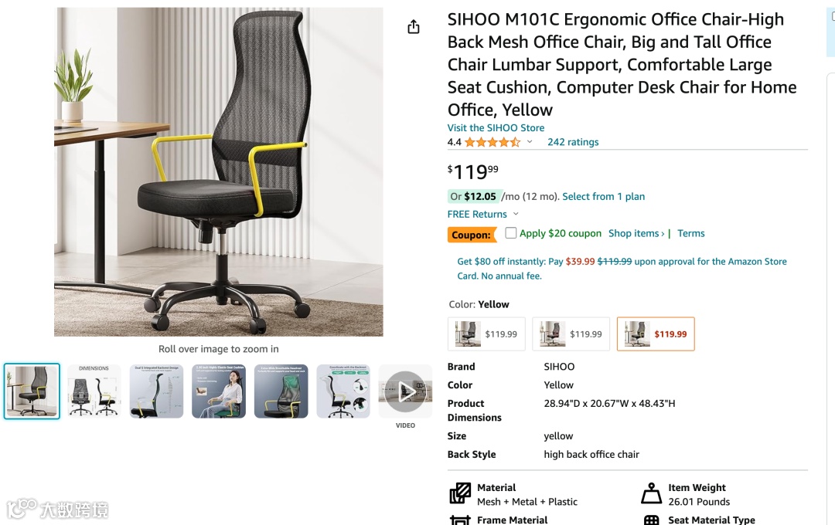Click the Item Weight icon

pos(651,493)
